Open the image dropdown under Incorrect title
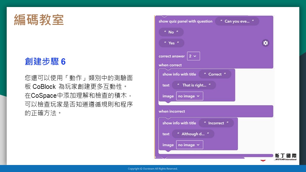The width and height of the screenshot is (306, 172). pos(189,145)
